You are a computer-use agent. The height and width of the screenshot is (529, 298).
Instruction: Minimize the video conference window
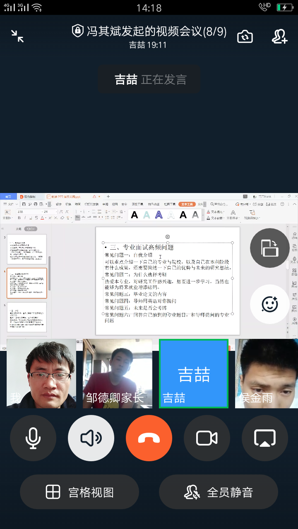tap(17, 36)
